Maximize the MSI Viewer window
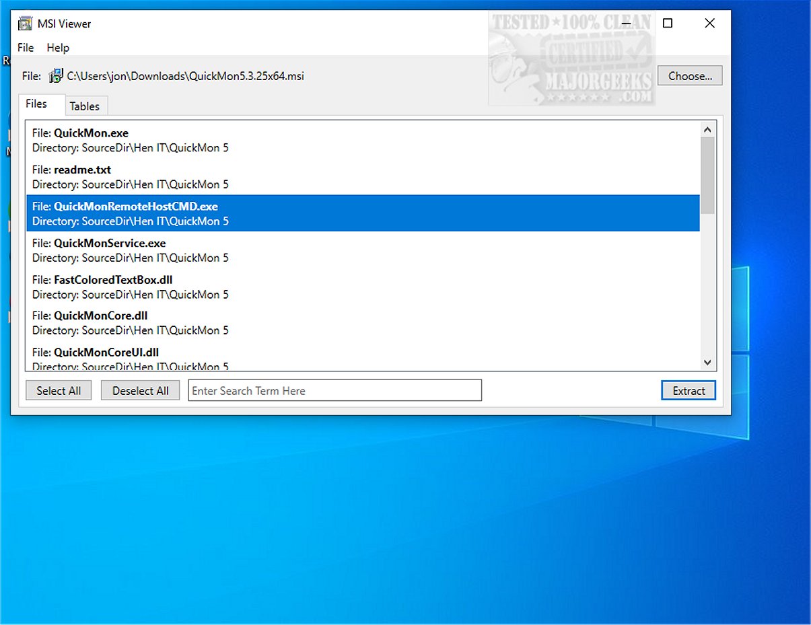811x625 pixels. pyautogui.click(x=668, y=24)
